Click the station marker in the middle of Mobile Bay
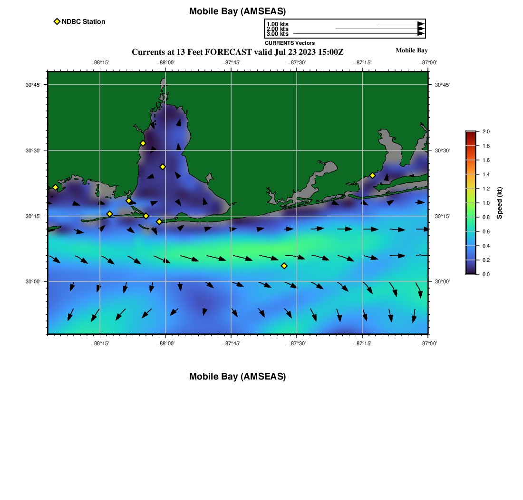Image resolution: width=523 pixels, height=500 pixels. (163, 167)
